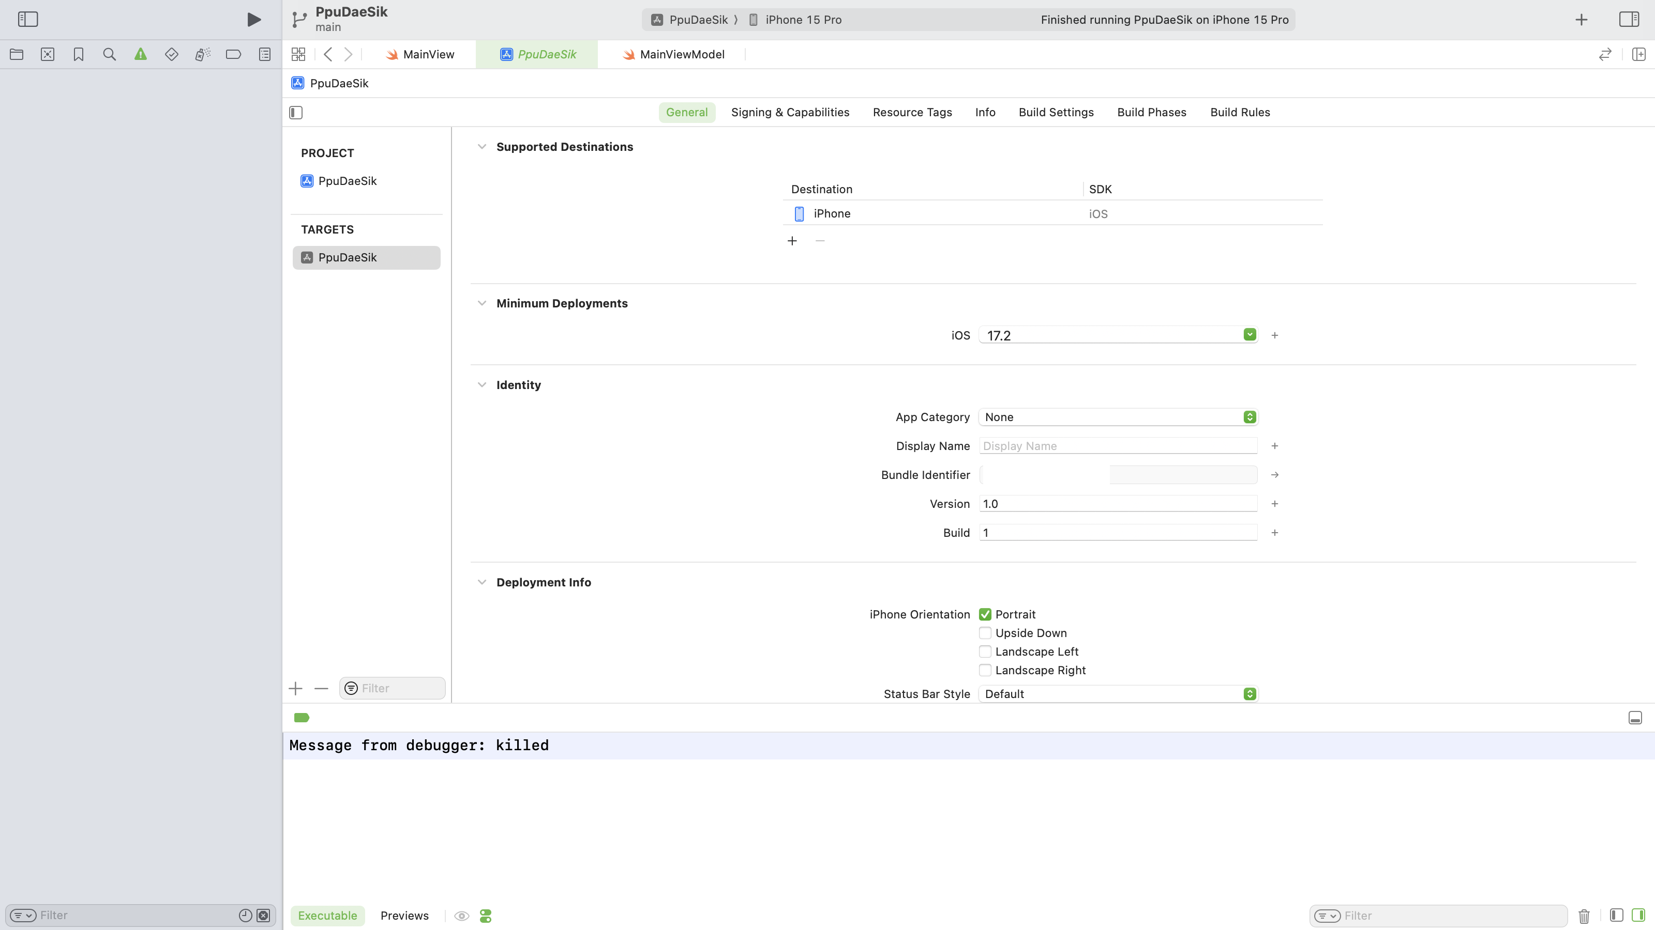Open the Project navigator folder icon
Screen dimensions: 1655x930
17,55
